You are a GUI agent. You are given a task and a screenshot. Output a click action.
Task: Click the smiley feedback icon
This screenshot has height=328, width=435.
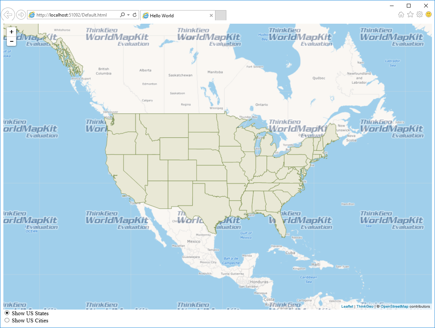click(x=429, y=14)
